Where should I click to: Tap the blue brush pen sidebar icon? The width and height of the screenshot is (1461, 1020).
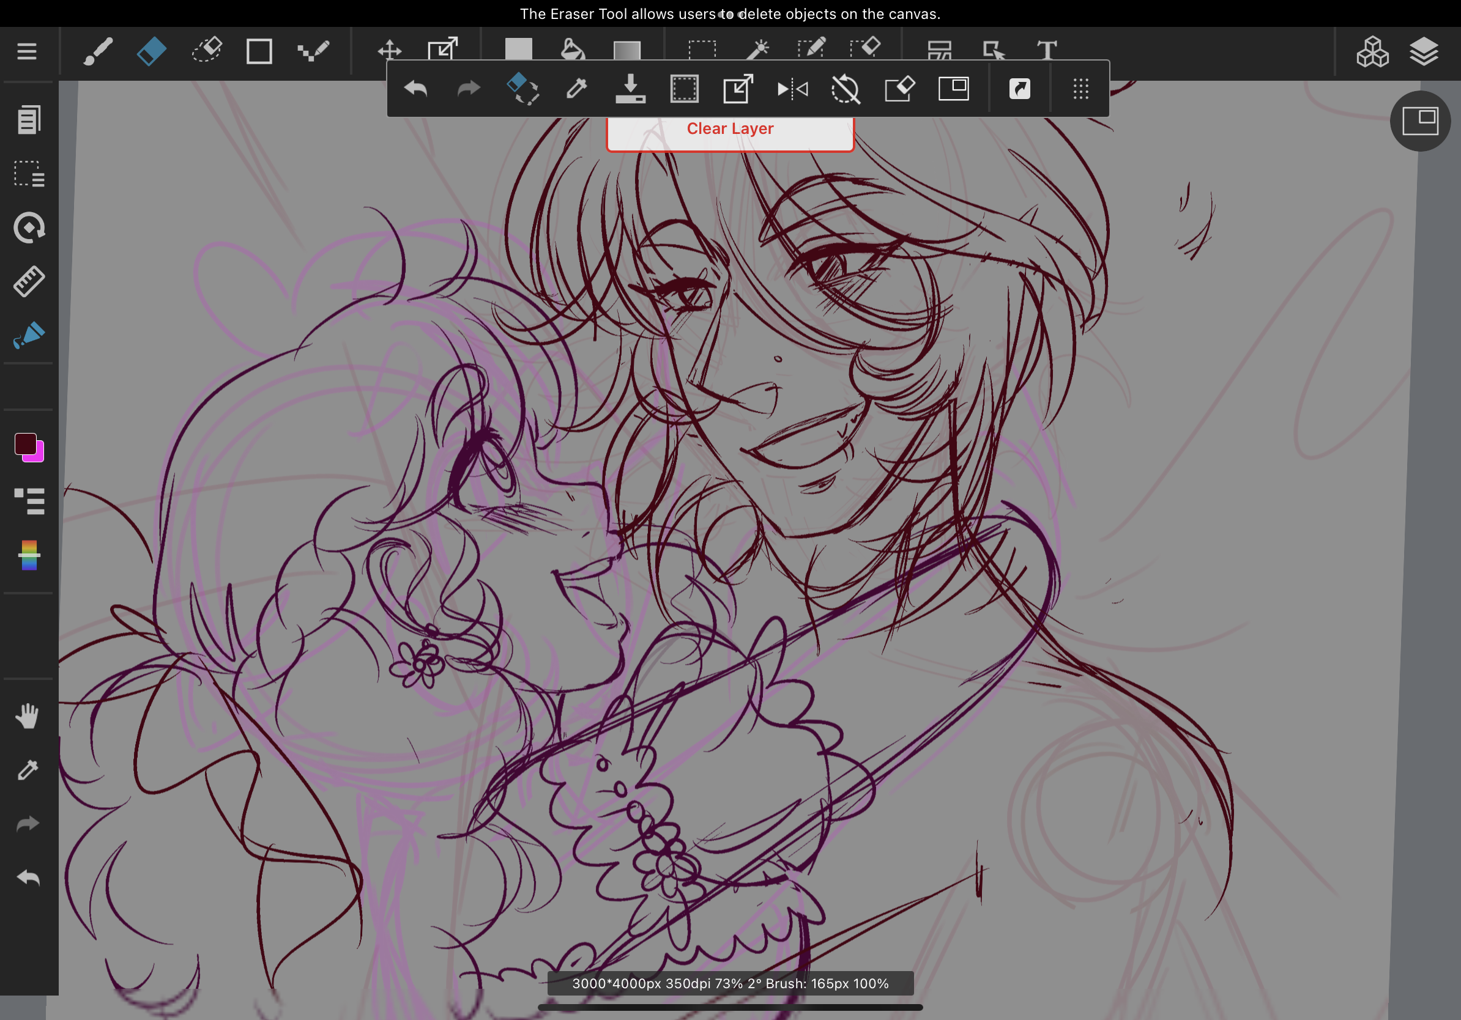pos(29,335)
